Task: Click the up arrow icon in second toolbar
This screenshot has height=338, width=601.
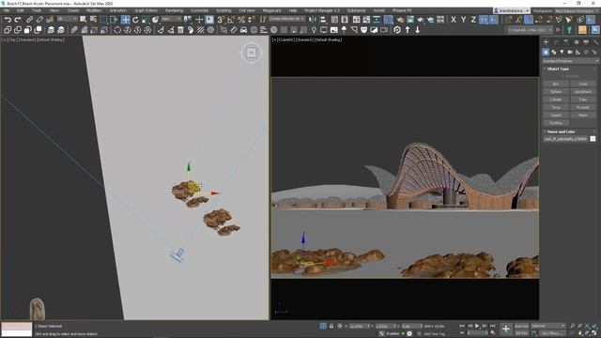Action: [x=408, y=30]
